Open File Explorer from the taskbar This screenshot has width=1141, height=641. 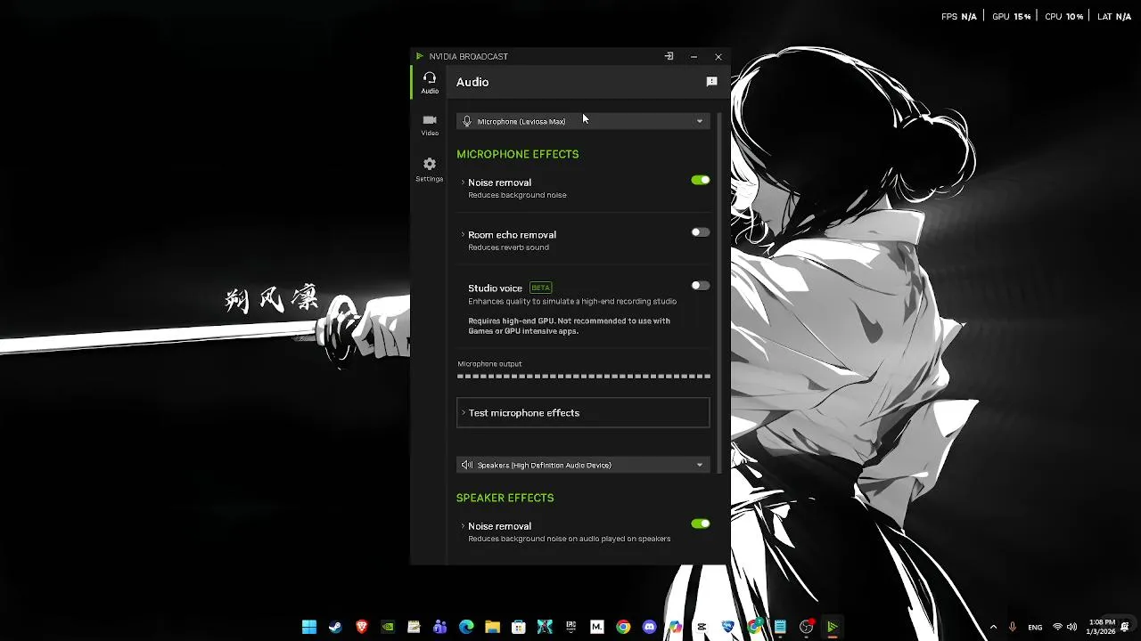pos(492,627)
